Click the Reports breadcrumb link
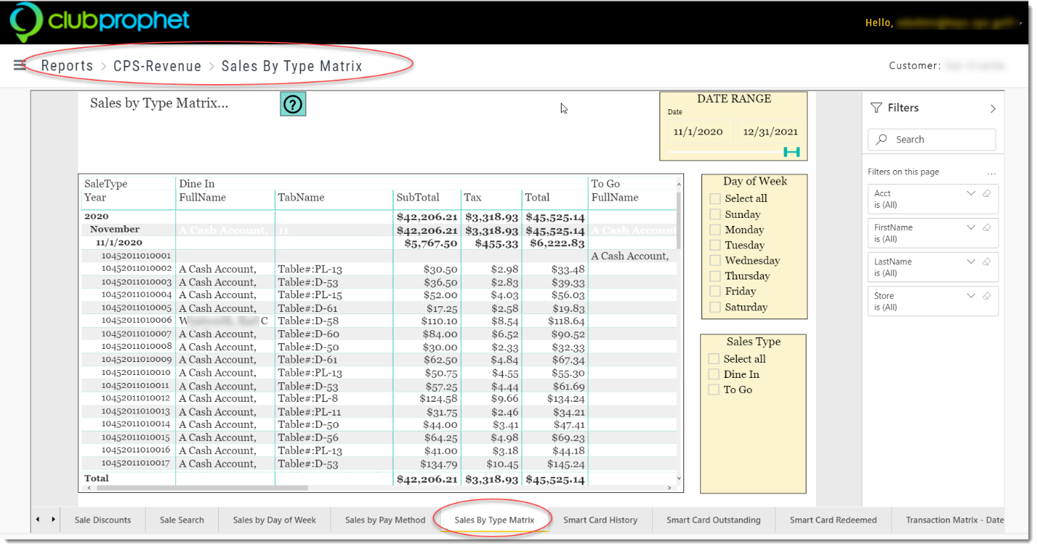 coord(67,66)
